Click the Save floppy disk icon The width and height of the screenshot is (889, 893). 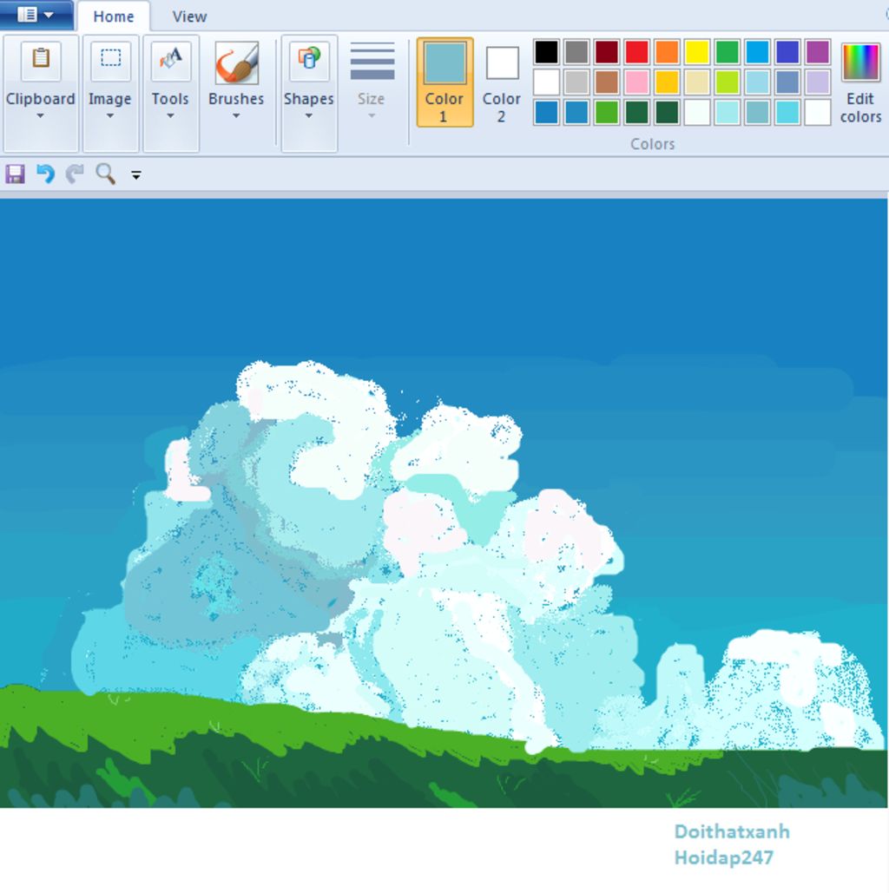[16, 174]
